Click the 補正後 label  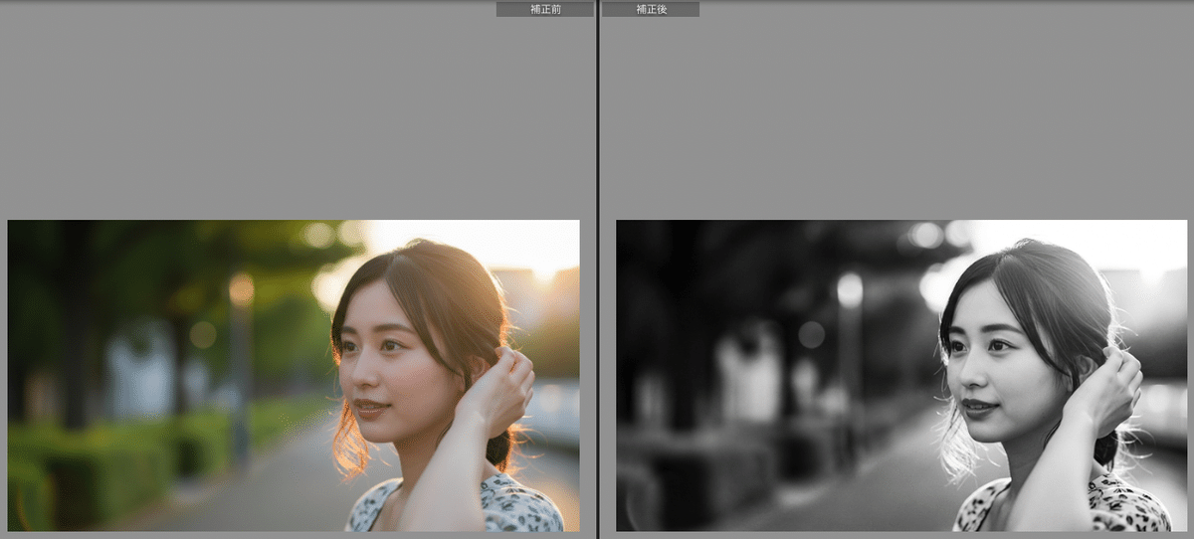[x=650, y=9]
